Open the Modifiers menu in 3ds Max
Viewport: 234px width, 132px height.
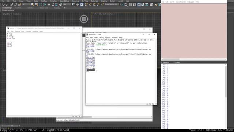click(x=44, y=1)
